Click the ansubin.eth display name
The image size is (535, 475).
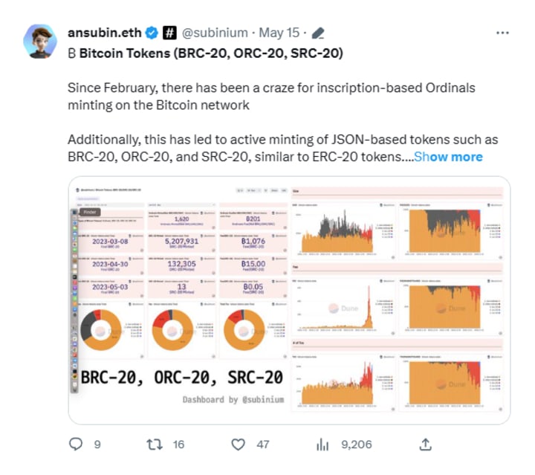105,33
